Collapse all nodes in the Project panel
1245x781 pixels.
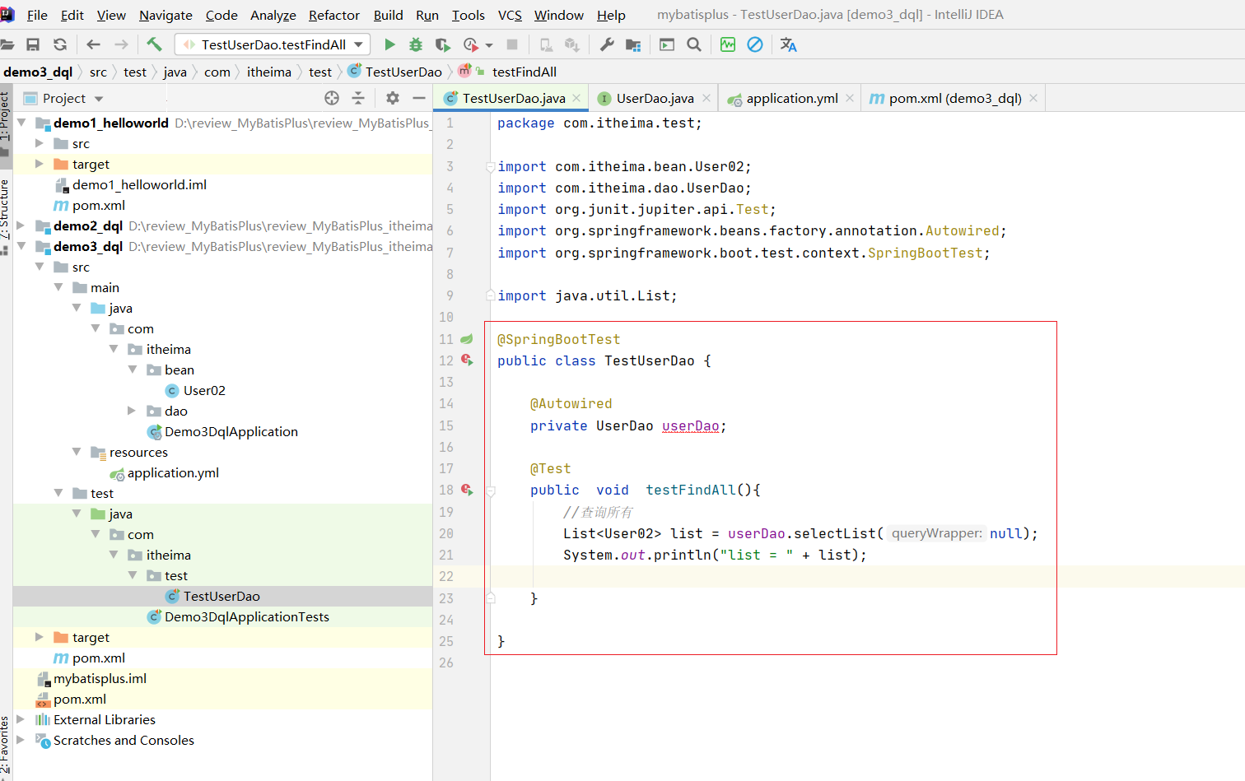[x=358, y=98]
